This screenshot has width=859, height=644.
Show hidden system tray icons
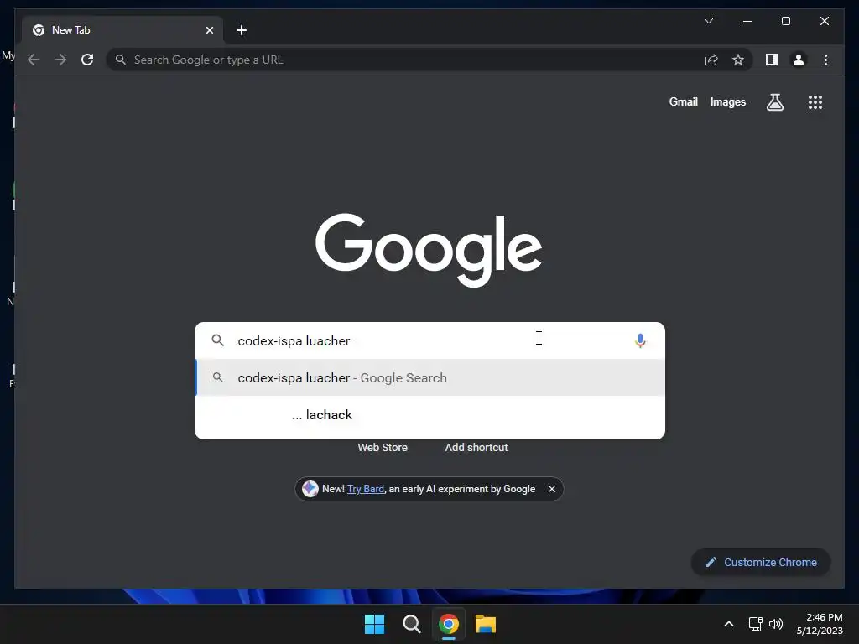729,624
